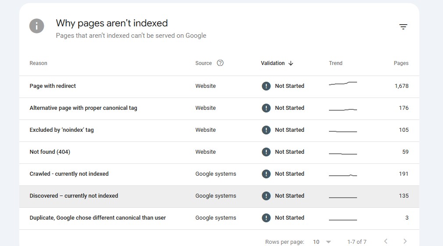This screenshot has height=246, width=443.
Task: Click Not Started in Page with redirect row
Action: point(289,86)
